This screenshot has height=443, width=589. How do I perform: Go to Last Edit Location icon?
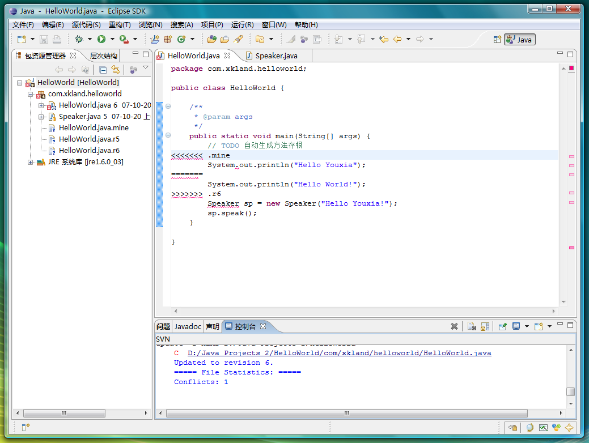click(384, 39)
